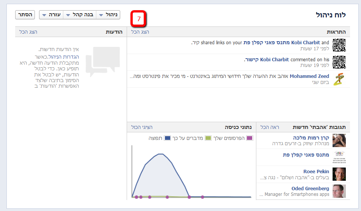Click the blue תפוצה legend swatch
This screenshot has width=361, height=211.
167,138
